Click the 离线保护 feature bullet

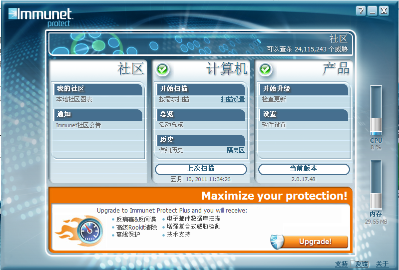[x=128, y=235]
